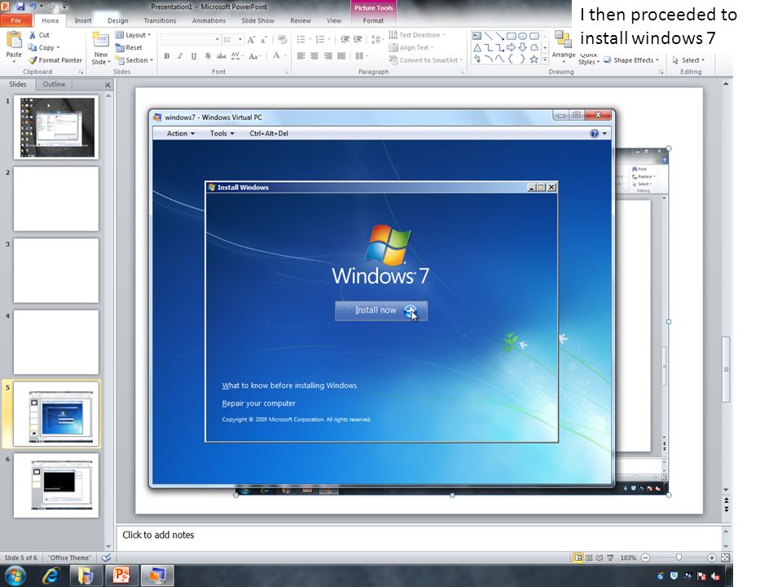
Task: Open Internet Explorer from taskbar
Action: tap(51, 576)
